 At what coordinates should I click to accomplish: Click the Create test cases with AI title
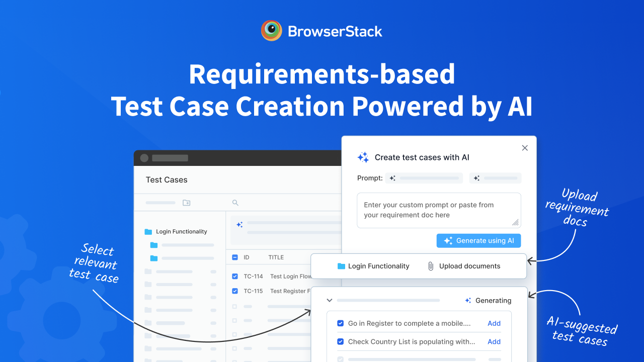(422, 157)
